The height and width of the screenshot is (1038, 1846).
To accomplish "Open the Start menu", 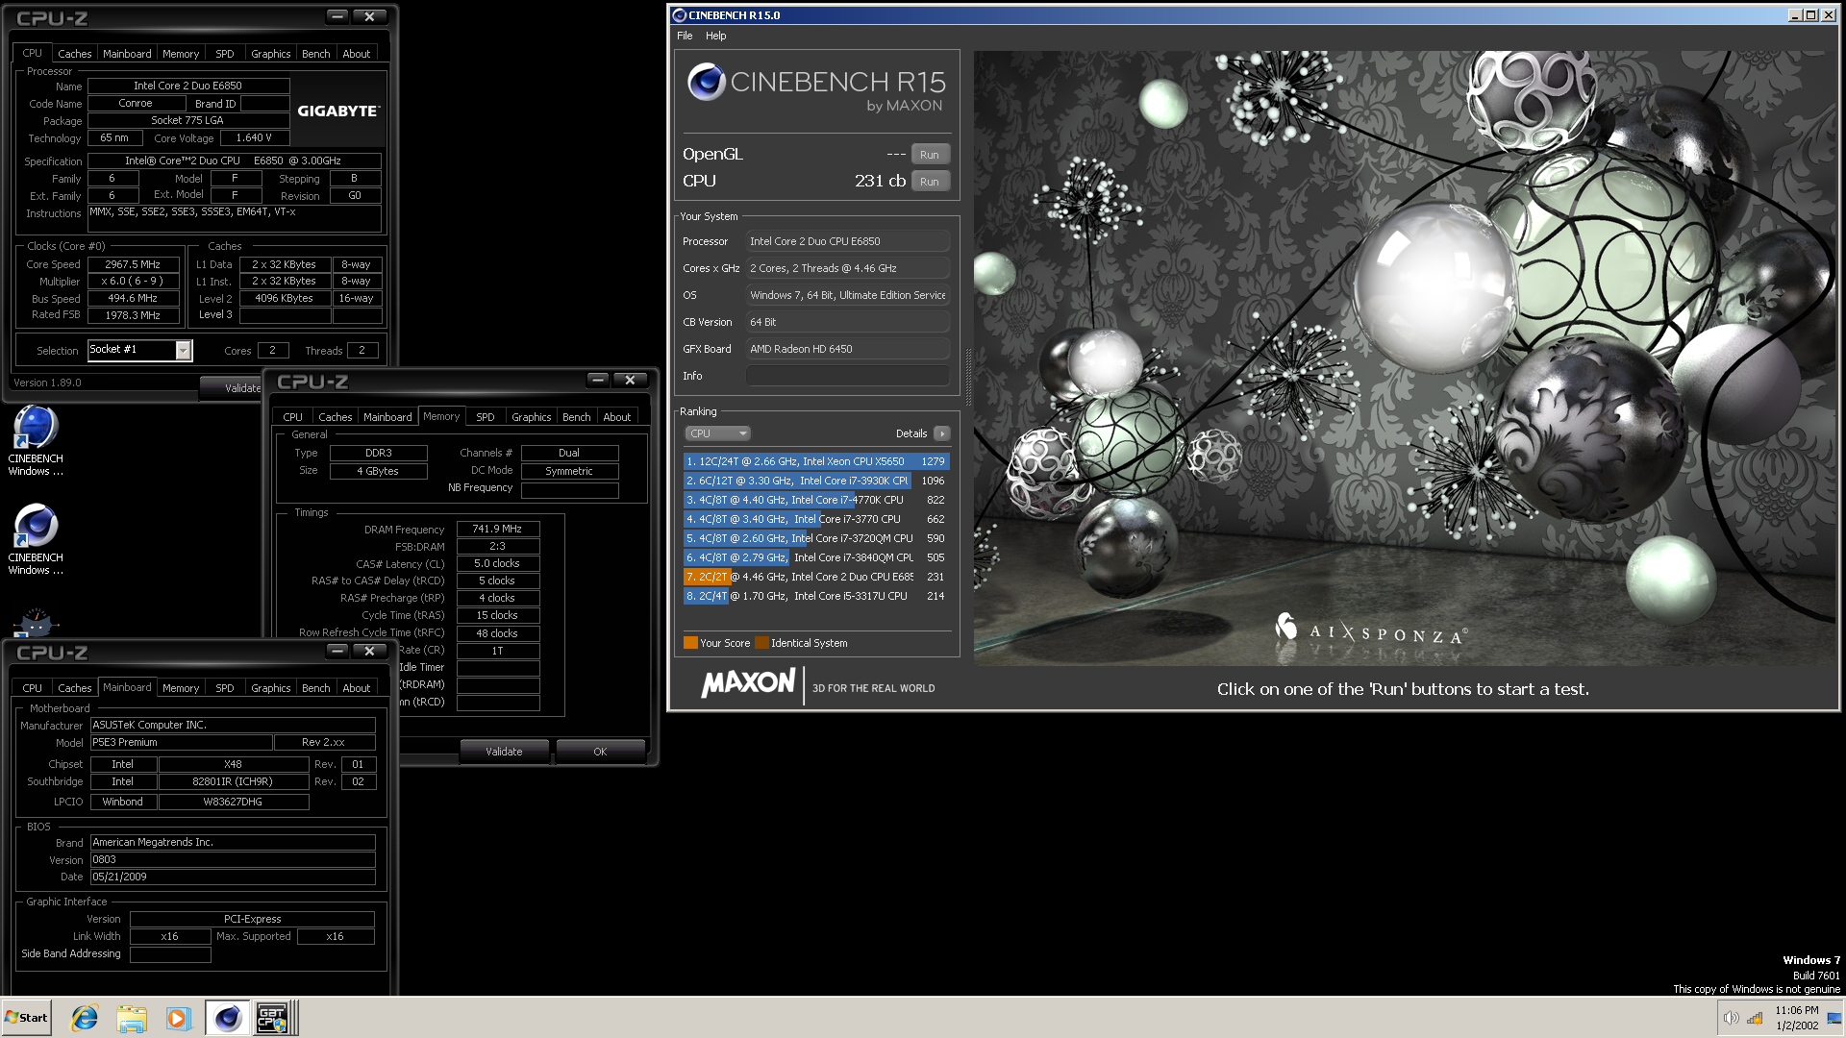I will [27, 1018].
